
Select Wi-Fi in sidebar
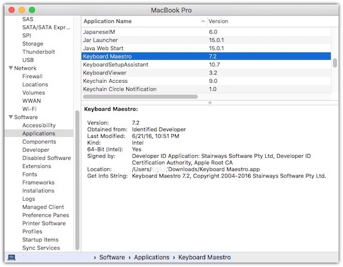(x=29, y=109)
